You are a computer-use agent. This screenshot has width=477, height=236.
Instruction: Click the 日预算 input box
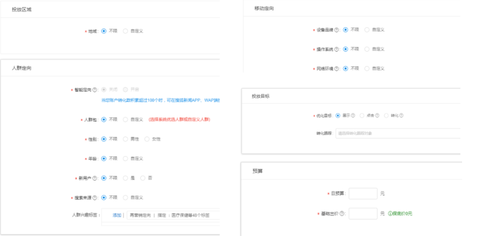coord(363,194)
